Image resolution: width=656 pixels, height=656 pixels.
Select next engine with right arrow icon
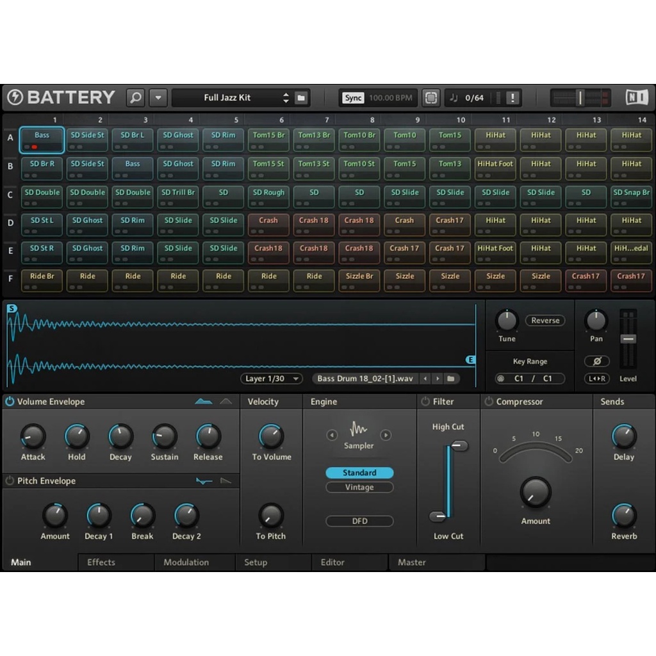tap(386, 436)
